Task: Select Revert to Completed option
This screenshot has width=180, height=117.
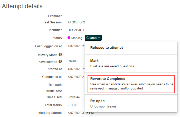Action: click(x=131, y=83)
